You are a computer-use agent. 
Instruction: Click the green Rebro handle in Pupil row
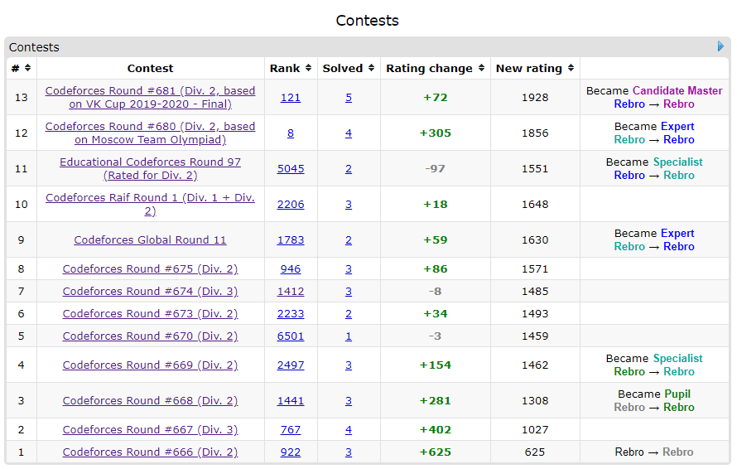click(679, 408)
